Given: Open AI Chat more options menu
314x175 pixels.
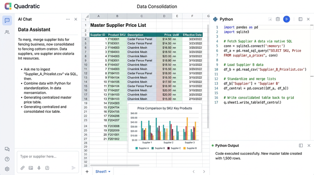Looking at the screenshot, I should (68, 19).
